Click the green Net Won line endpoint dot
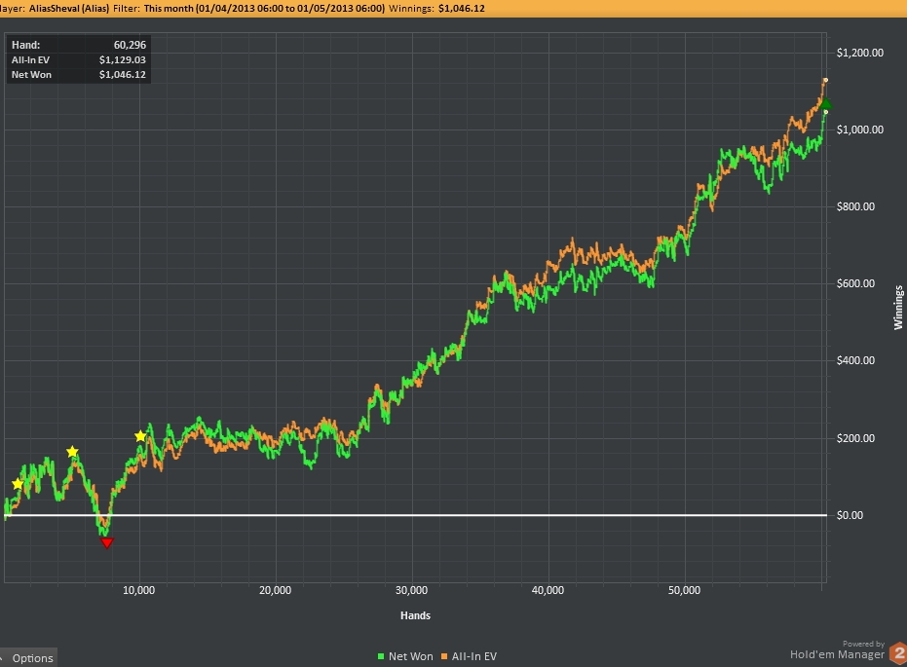 coord(826,112)
